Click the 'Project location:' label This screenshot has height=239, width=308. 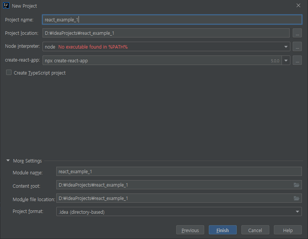[x=21, y=33]
